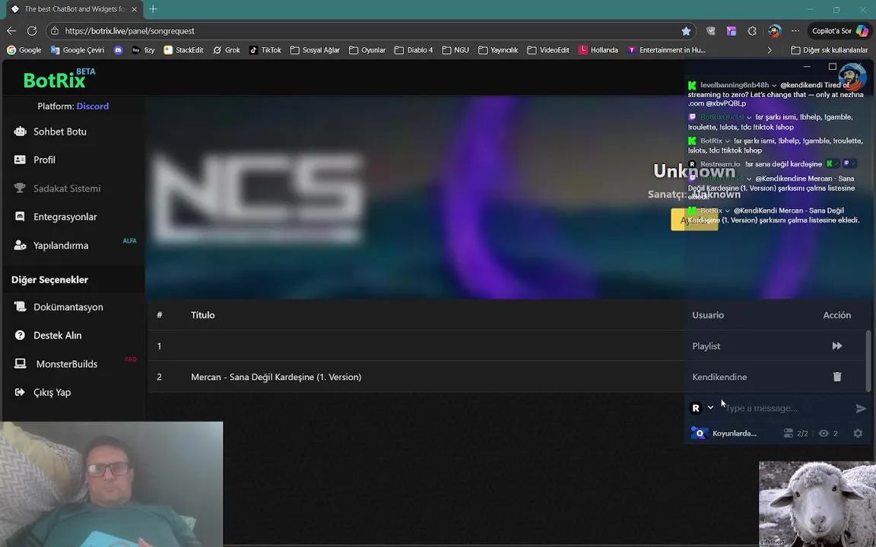876x547 pixels.
Task: Expand the Oyunlar bookmark folder
Action: tap(367, 49)
